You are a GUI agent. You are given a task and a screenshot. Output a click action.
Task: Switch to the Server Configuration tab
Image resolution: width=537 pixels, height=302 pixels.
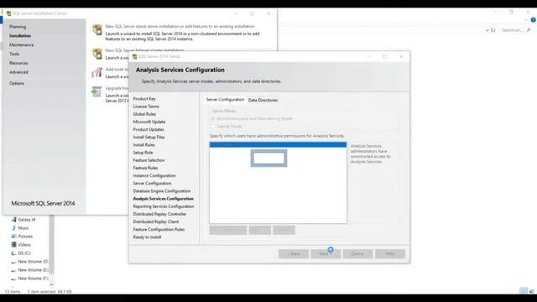click(x=225, y=99)
